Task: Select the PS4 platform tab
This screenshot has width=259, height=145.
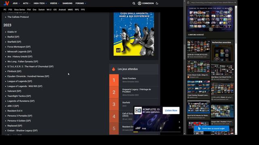Action: tap(29, 10)
